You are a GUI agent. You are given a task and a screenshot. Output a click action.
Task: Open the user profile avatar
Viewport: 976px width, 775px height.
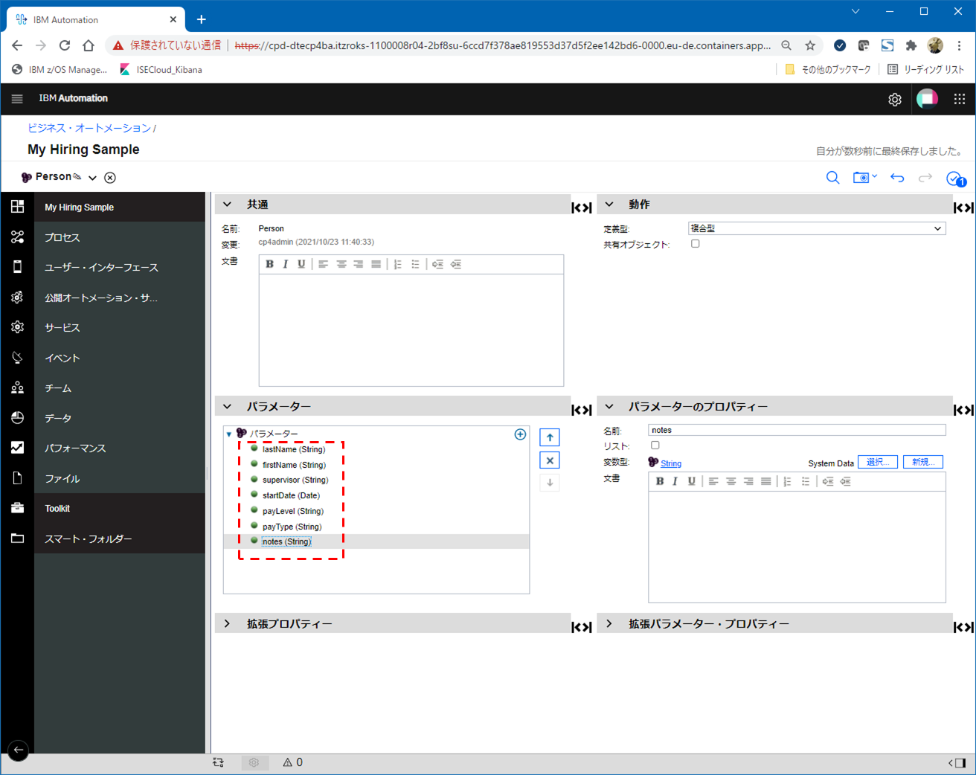click(x=927, y=98)
